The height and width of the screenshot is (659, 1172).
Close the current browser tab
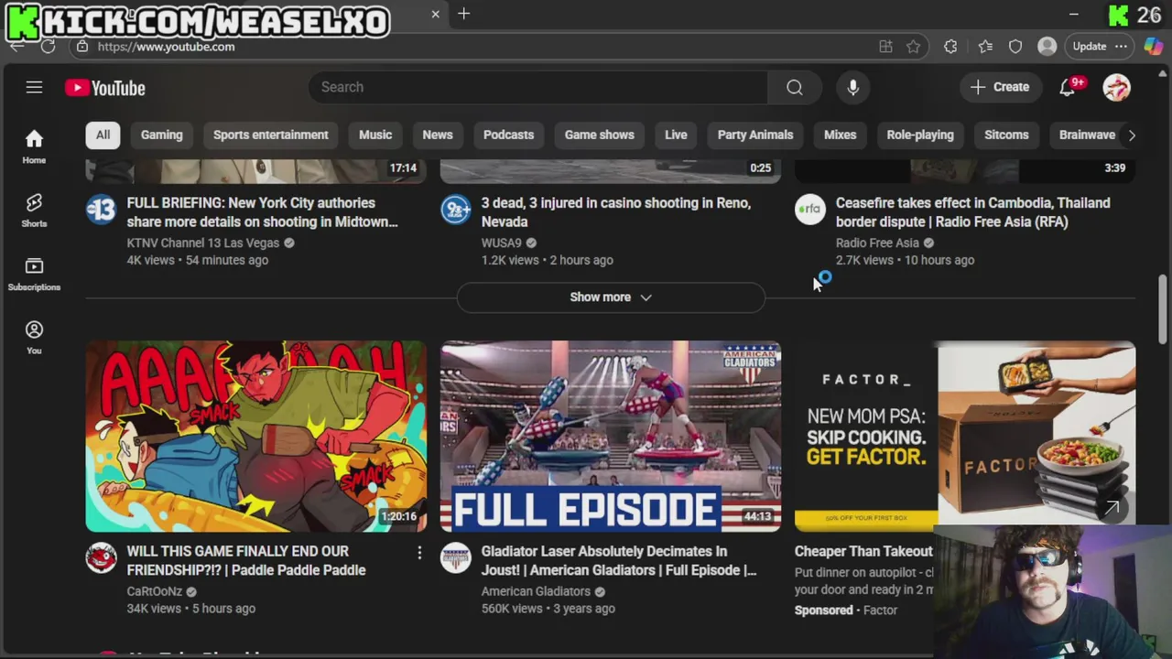click(436, 14)
